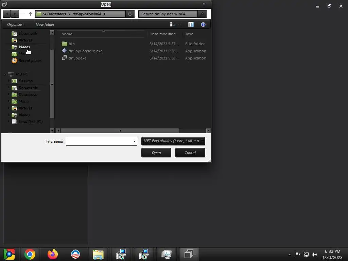
Task: Click the Start button on the taskbar
Action: 9,254
